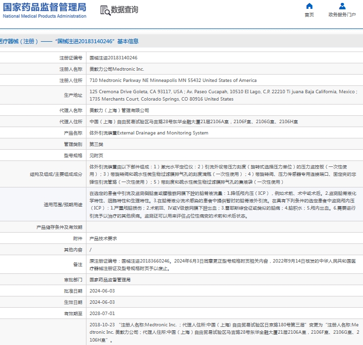Screen dimensions: 363x345
Task: Click the 产品储存条件及有效期 row label
Action: (x=59, y=227)
